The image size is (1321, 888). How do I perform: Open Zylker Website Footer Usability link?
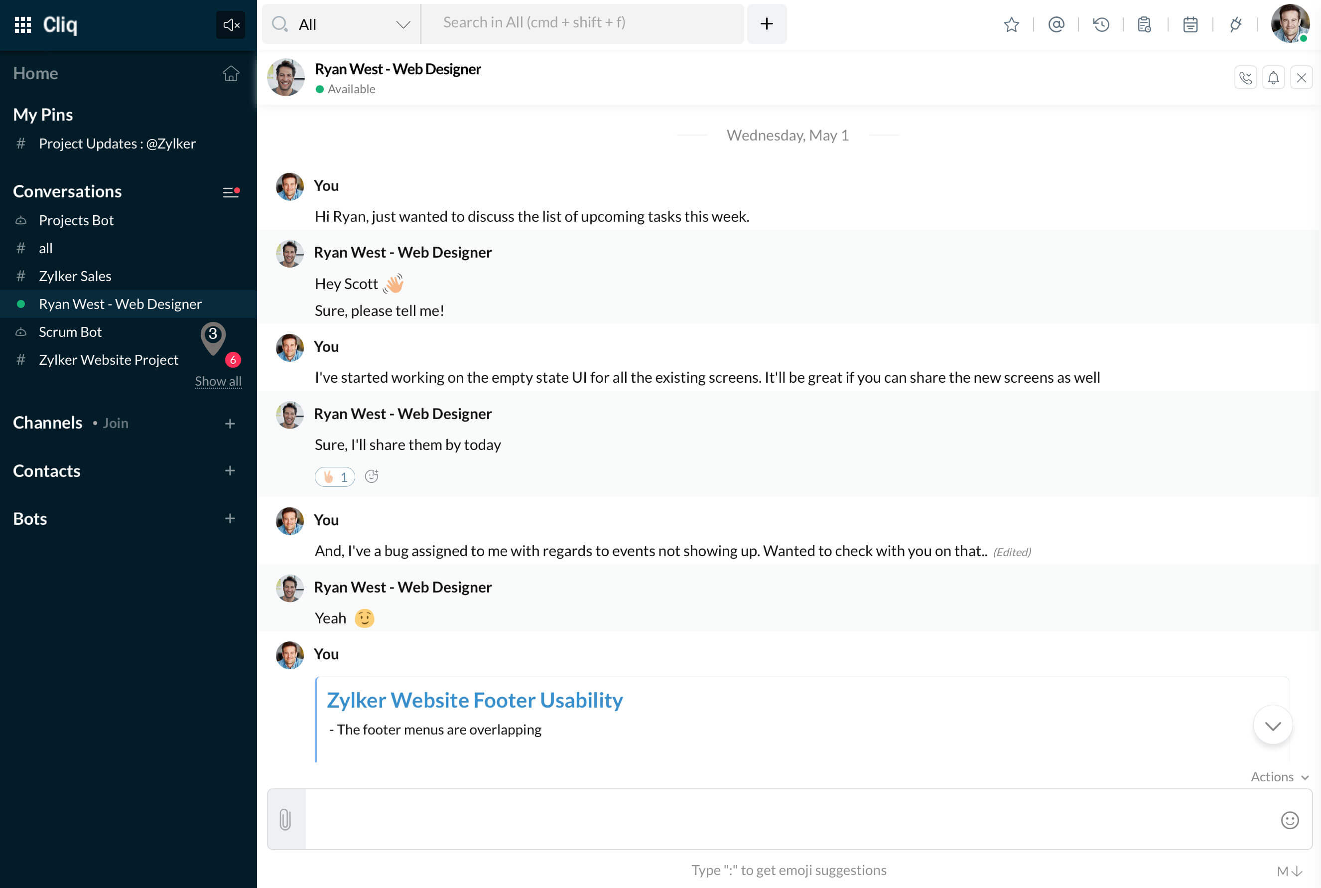coord(475,700)
